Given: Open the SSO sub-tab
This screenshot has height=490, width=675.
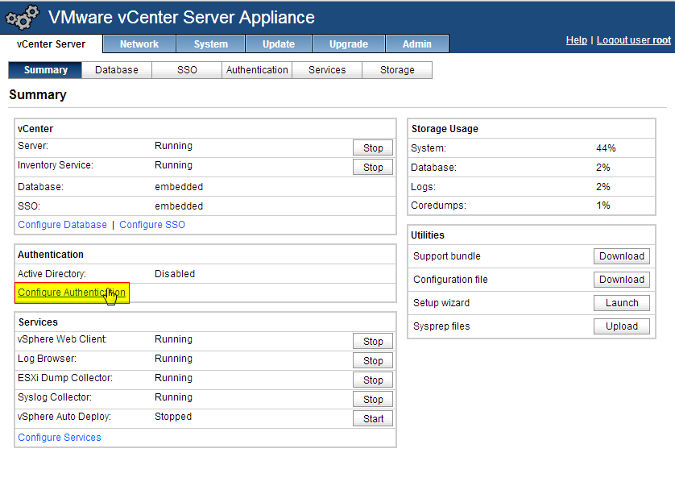Looking at the screenshot, I should point(187,70).
